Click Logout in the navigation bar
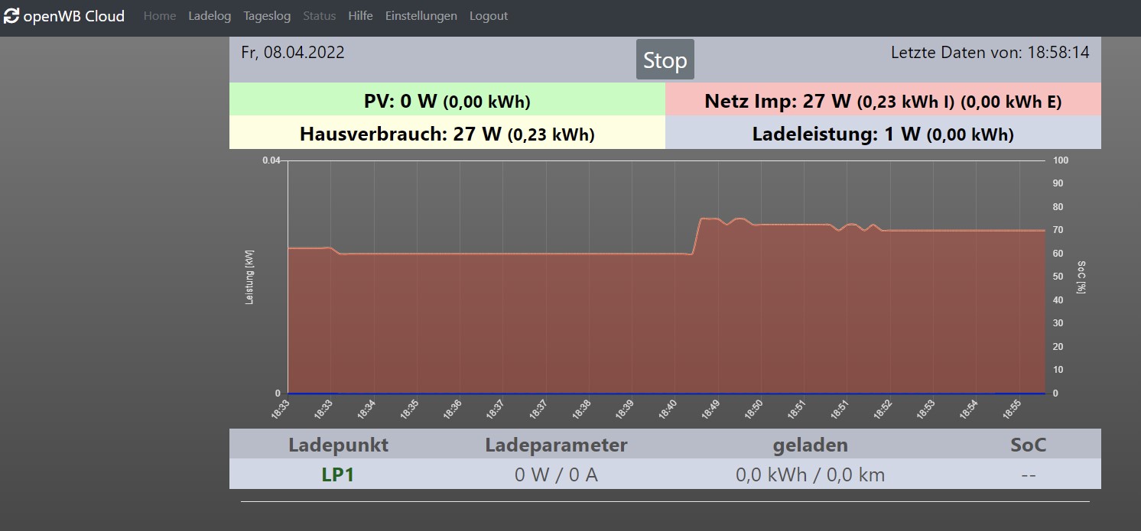The height and width of the screenshot is (531, 1141). (489, 16)
